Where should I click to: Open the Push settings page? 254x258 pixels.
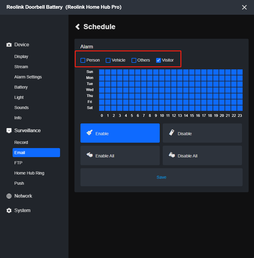coord(19,183)
